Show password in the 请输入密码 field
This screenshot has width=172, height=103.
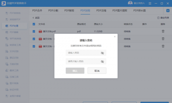click(x=102, y=53)
